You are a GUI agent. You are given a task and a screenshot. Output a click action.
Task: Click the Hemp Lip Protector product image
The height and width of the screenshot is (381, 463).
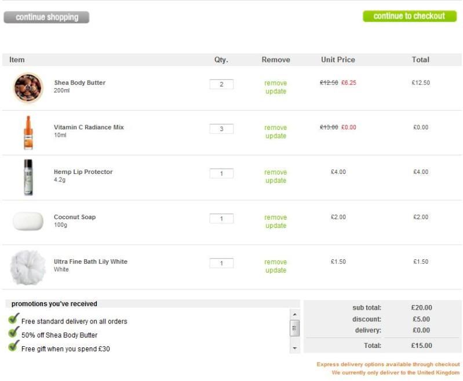(28, 177)
